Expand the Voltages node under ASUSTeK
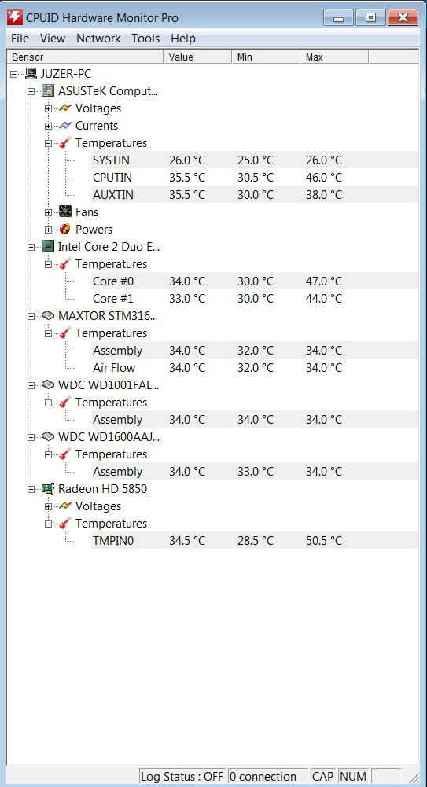Screen dimensions: 427x787 click(x=48, y=108)
